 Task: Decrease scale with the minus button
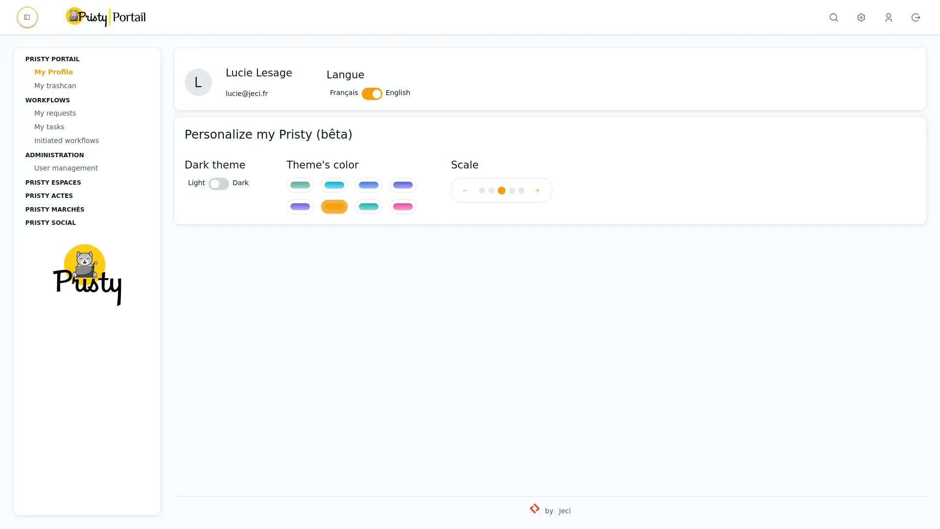coord(465,191)
